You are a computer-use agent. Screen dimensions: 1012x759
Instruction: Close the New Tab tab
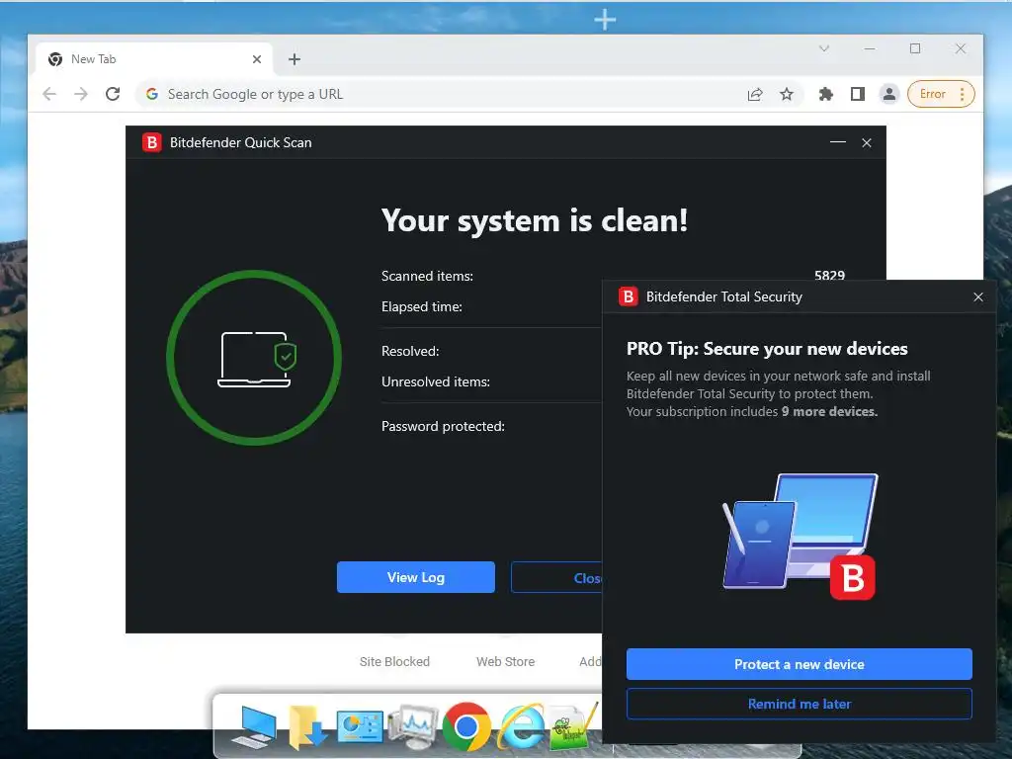[257, 59]
